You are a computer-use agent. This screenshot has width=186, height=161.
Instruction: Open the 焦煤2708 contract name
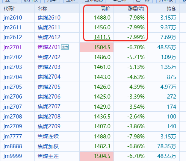(49, 117)
